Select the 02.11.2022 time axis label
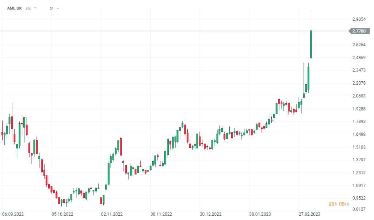This screenshot has width=374, height=220. (x=112, y=214)
